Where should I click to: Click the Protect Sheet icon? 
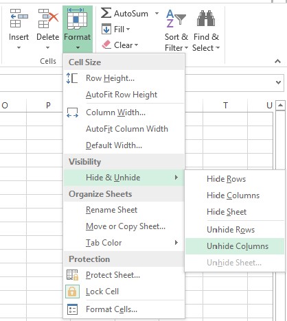tap(72, 275)
